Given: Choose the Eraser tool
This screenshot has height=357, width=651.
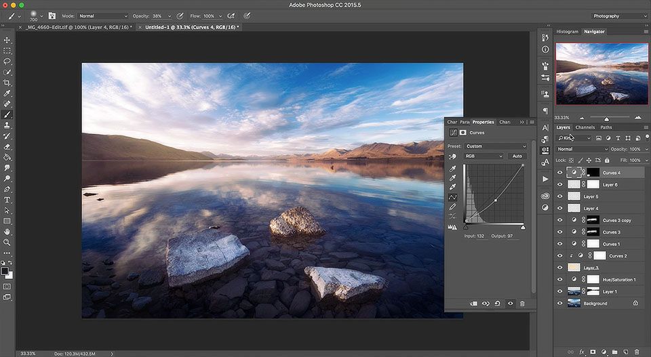Looking at the screenshot, I should (7, 146).
